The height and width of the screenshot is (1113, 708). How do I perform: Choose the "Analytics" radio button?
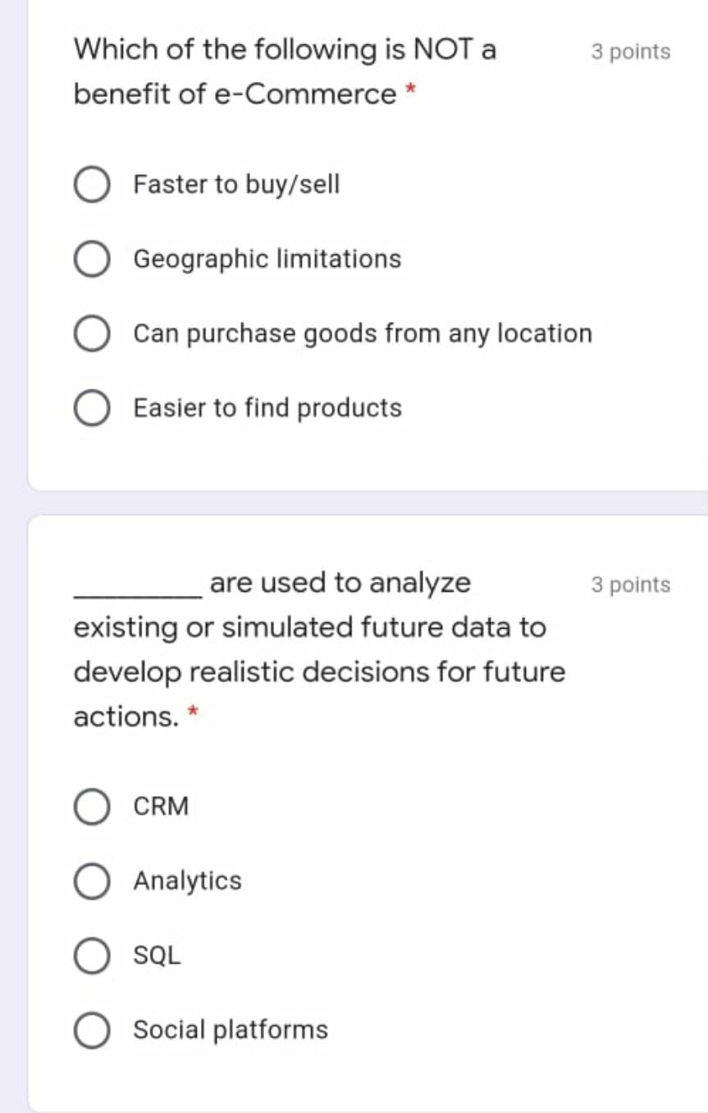click(91, 882)
